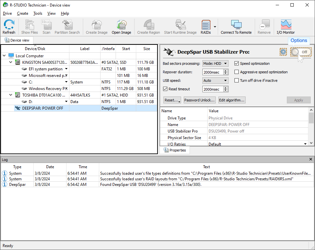Click the Reset... button
Screen dimensions: 315x250
coord(172,100)
